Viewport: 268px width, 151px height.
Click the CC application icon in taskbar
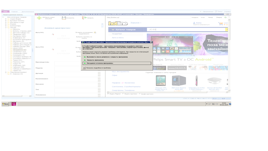tap(14, 104)
